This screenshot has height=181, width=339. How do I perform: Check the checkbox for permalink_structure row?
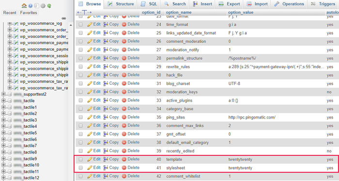click(x=81, y=58)
